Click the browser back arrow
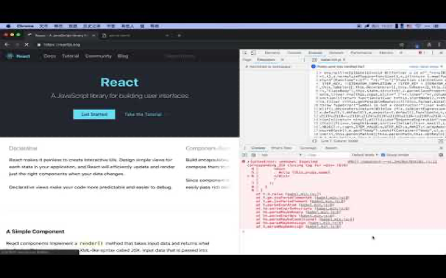 click(x=8, y=44)
